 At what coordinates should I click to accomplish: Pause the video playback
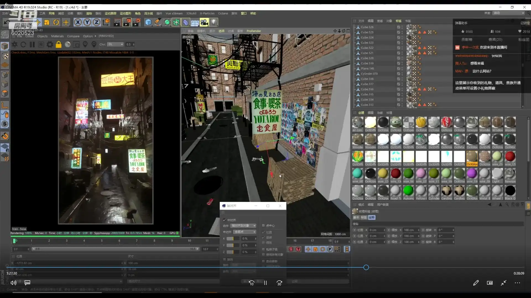[x=265, y=283]
